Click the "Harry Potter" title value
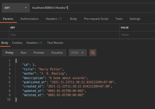Image resolution: width=155 pixels, height=109 pixels. [x=50, y=69]
